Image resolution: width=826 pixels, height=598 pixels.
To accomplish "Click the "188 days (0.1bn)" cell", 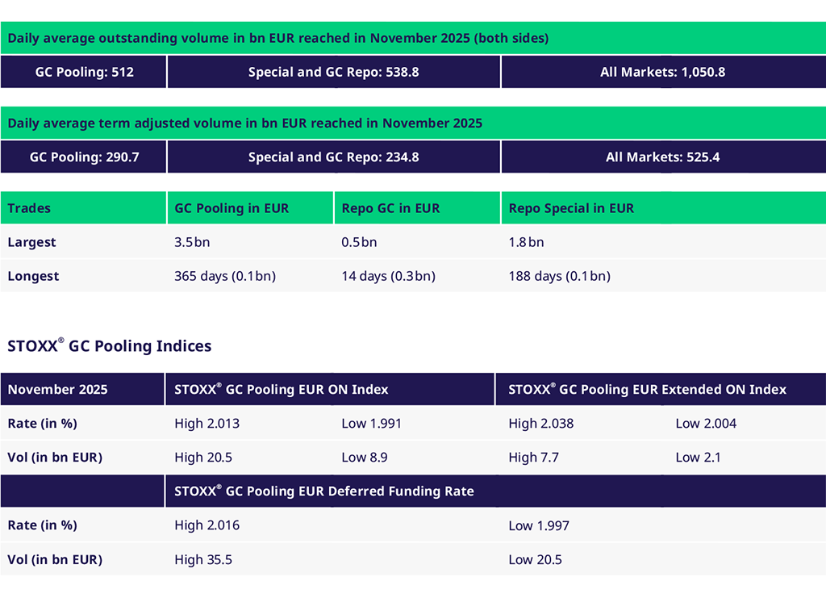I will click(559, 276).
